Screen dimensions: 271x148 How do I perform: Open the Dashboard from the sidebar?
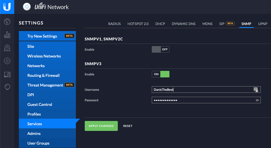[7, 21]
